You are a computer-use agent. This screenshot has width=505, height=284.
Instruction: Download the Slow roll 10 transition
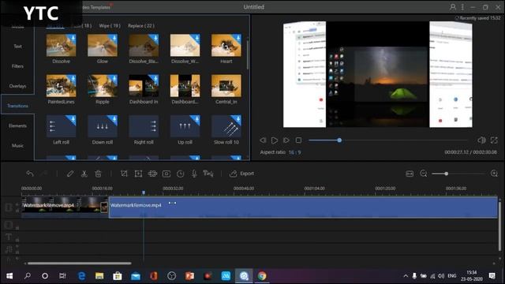pos(238,119)
